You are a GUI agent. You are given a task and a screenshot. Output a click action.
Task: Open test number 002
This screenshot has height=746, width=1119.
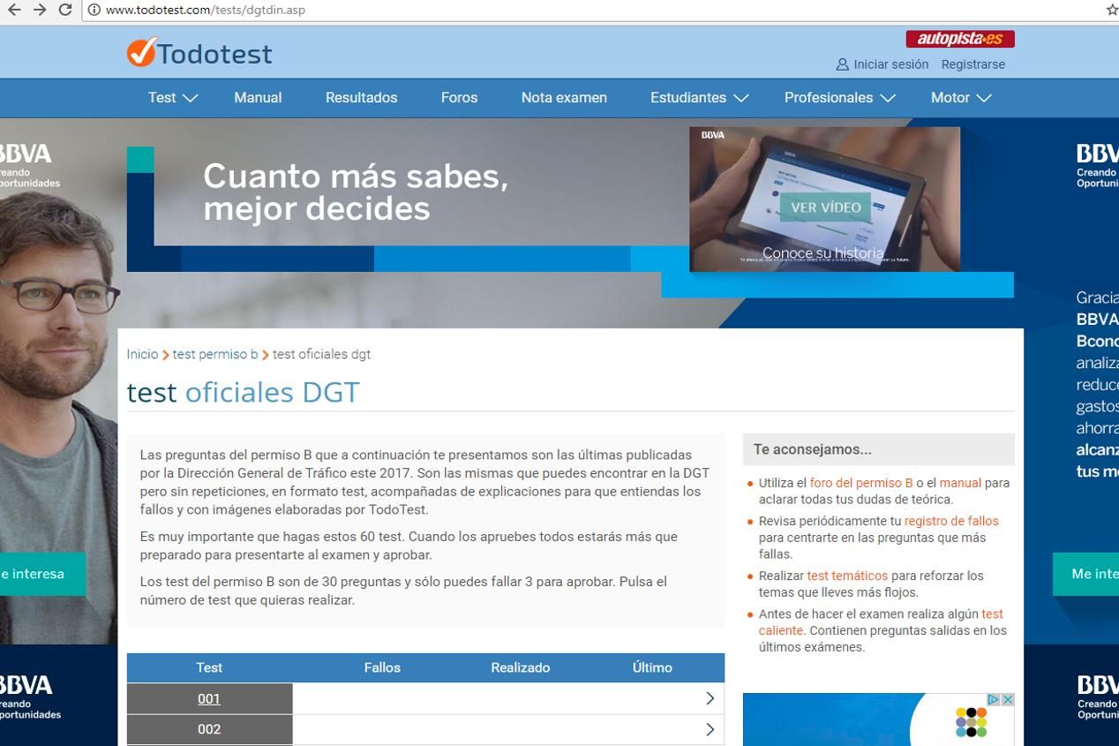209,729
